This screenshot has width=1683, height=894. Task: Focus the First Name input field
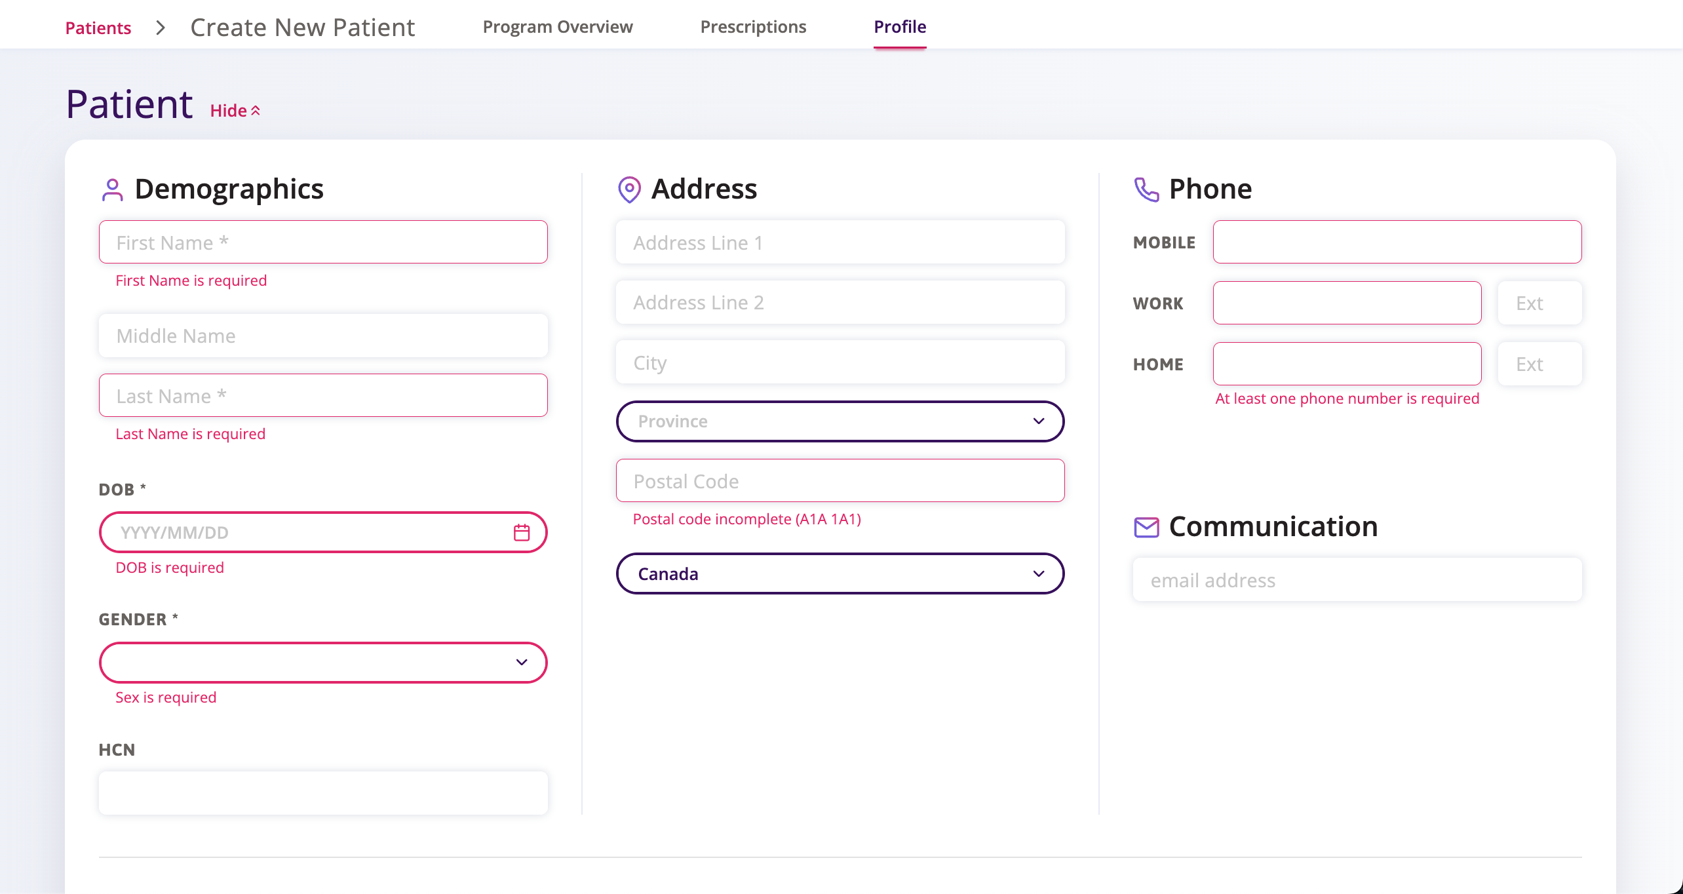(x=323, y=242)
